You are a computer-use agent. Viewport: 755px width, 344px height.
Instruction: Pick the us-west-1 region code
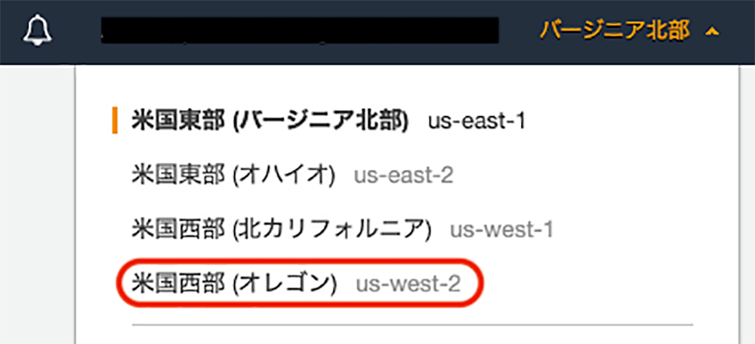pos(502,230)
